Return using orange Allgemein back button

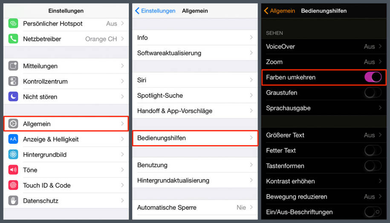tap(279, 11)
